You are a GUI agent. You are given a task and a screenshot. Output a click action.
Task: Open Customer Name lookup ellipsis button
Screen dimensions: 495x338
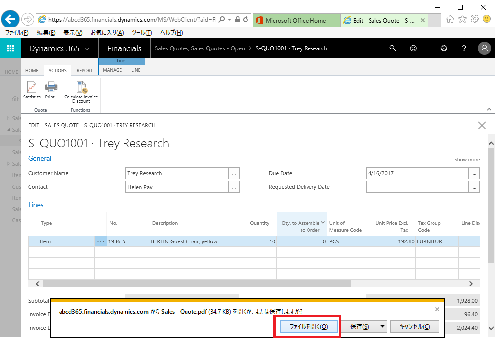click(234, 173)
